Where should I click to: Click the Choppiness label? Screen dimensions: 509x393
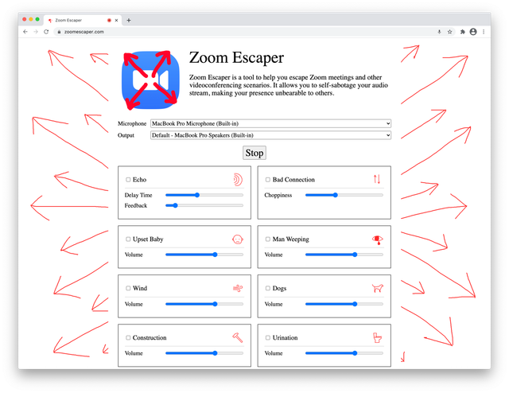point(278,195)
